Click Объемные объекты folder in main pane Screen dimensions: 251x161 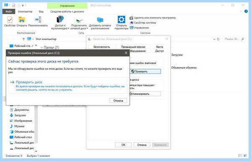(184, 68)
